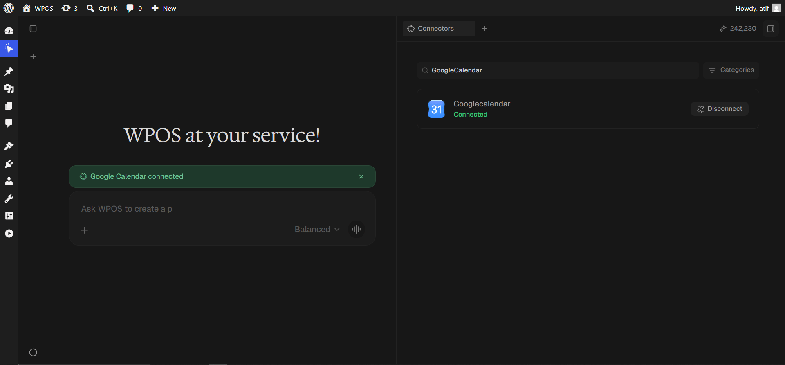Open the comments bubble showing 0

134,8
